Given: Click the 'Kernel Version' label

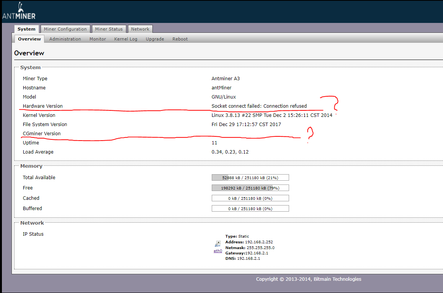Looking at the screenshot, I should click(39, 115).
